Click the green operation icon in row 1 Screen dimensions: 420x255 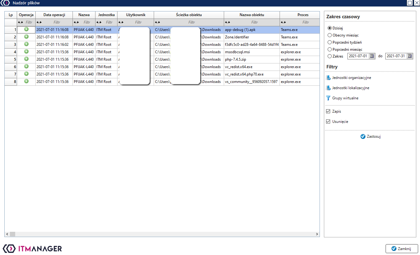coord(26,29)
